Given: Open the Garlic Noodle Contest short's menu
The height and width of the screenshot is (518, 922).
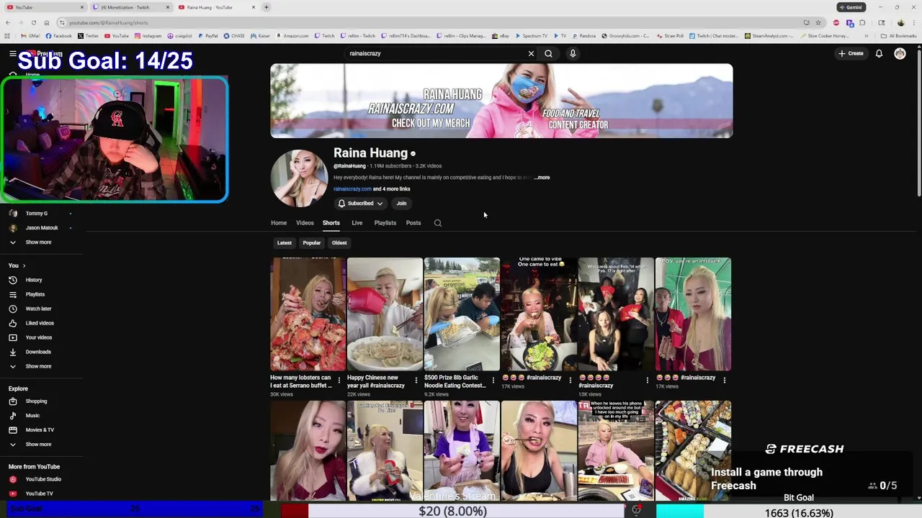Looking at the screenshot, I should 493,380.
